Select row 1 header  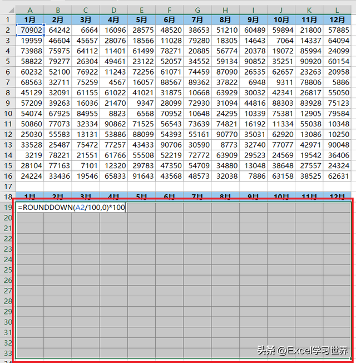[x=7, y=19]
